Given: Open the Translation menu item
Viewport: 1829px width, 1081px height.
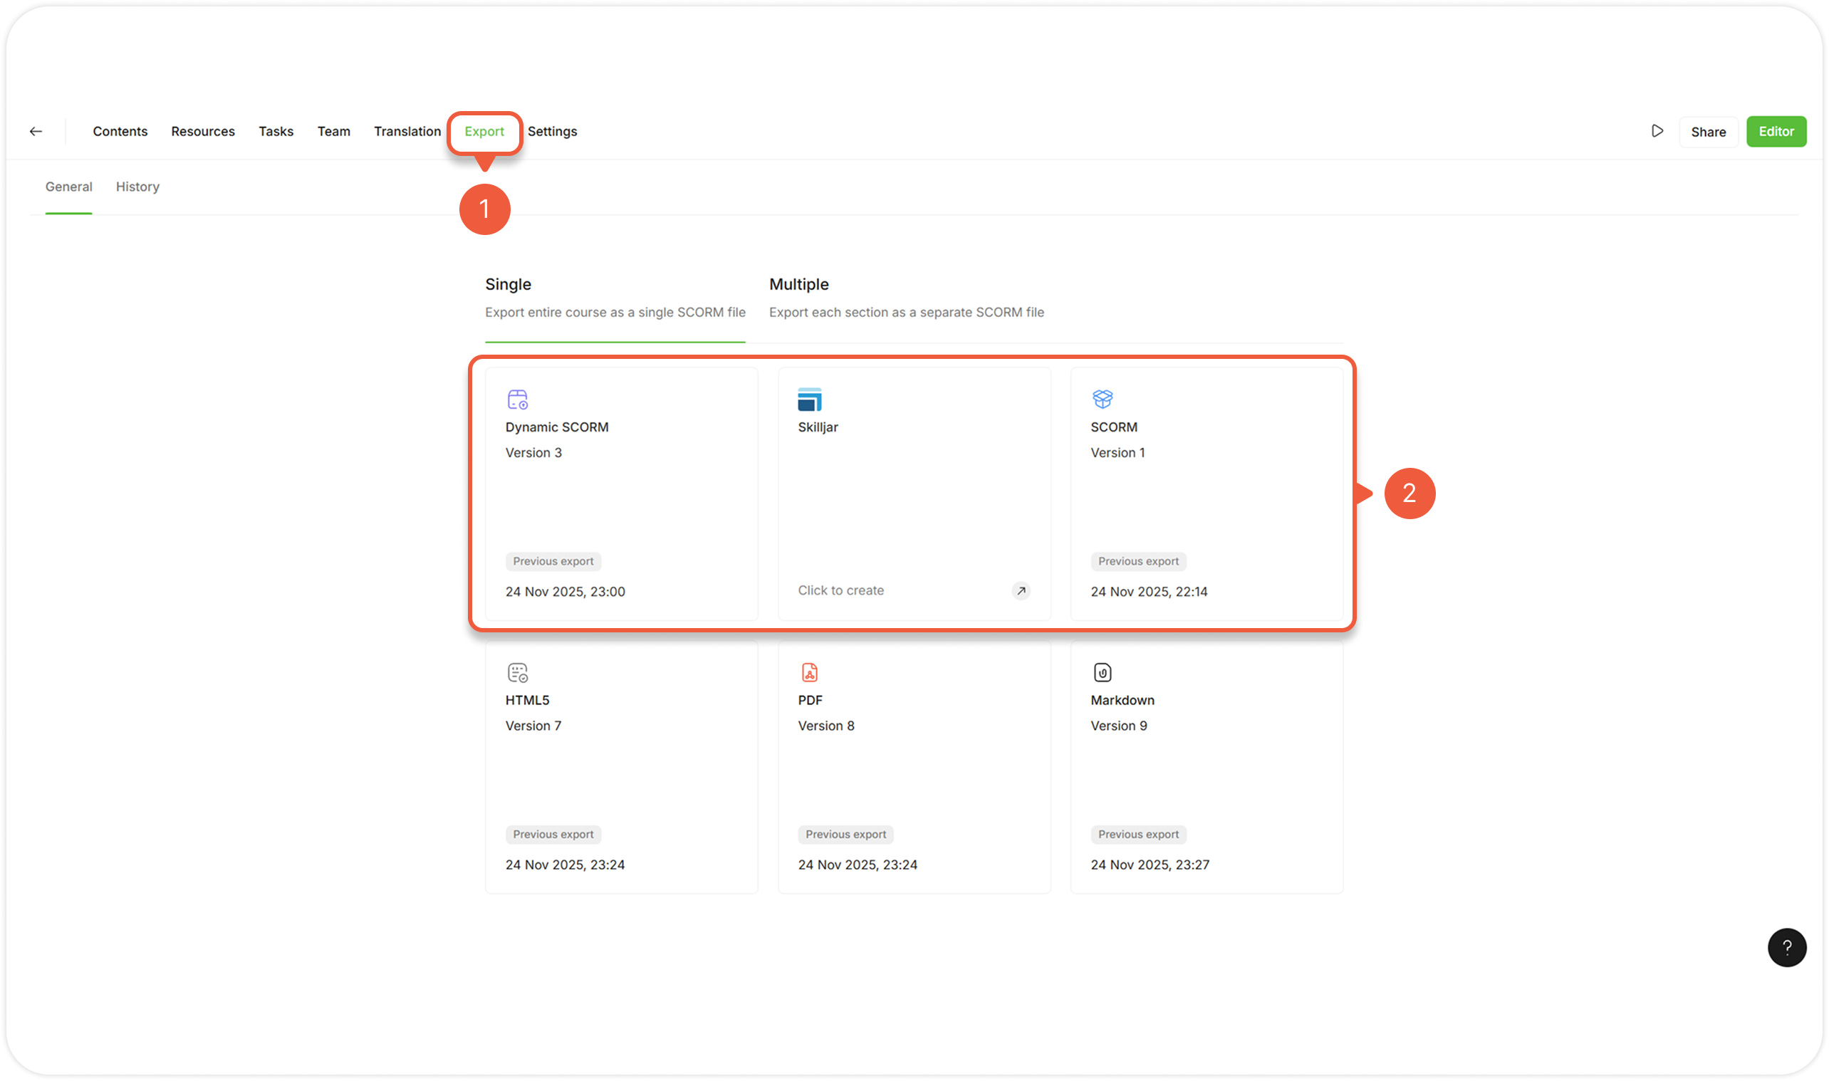Looking at the screenshot, I should click(x=407, y=131).
